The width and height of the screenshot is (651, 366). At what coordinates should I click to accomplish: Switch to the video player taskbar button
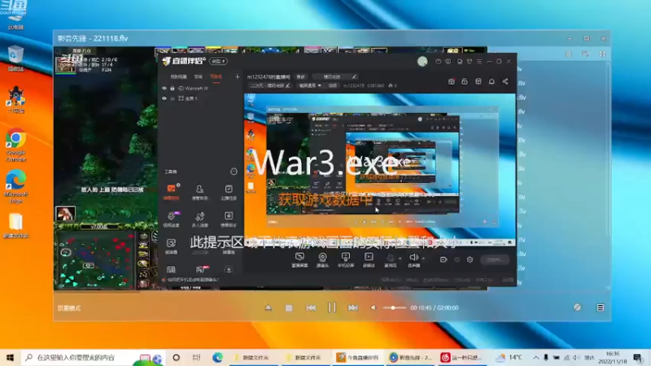(x=411, y=357)
